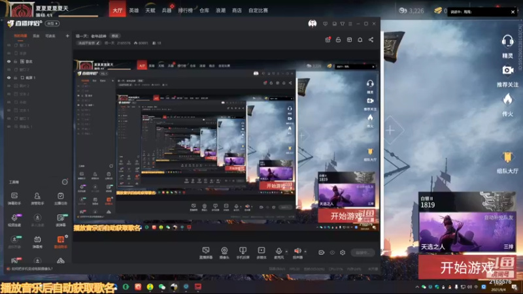Open the 读弹幕 tool
This screenshot has width=523, height=294.
(x=60, y=220)
